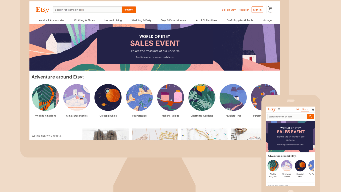This screenshot has width=341, height=192.
Task: Open the cart icon on mobile screen
Action: tap(313, 109)
